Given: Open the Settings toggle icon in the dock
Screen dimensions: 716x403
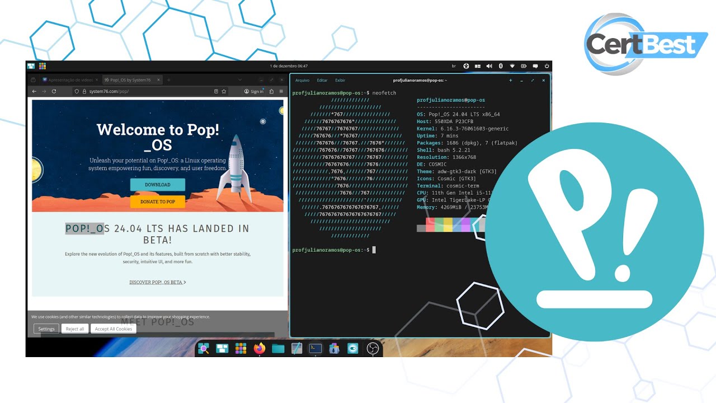Looking at the screenshot, I should coord(352,349).
